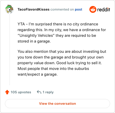Click the "YTA" verdict word
115x113 pixels.
coord(21,24)
